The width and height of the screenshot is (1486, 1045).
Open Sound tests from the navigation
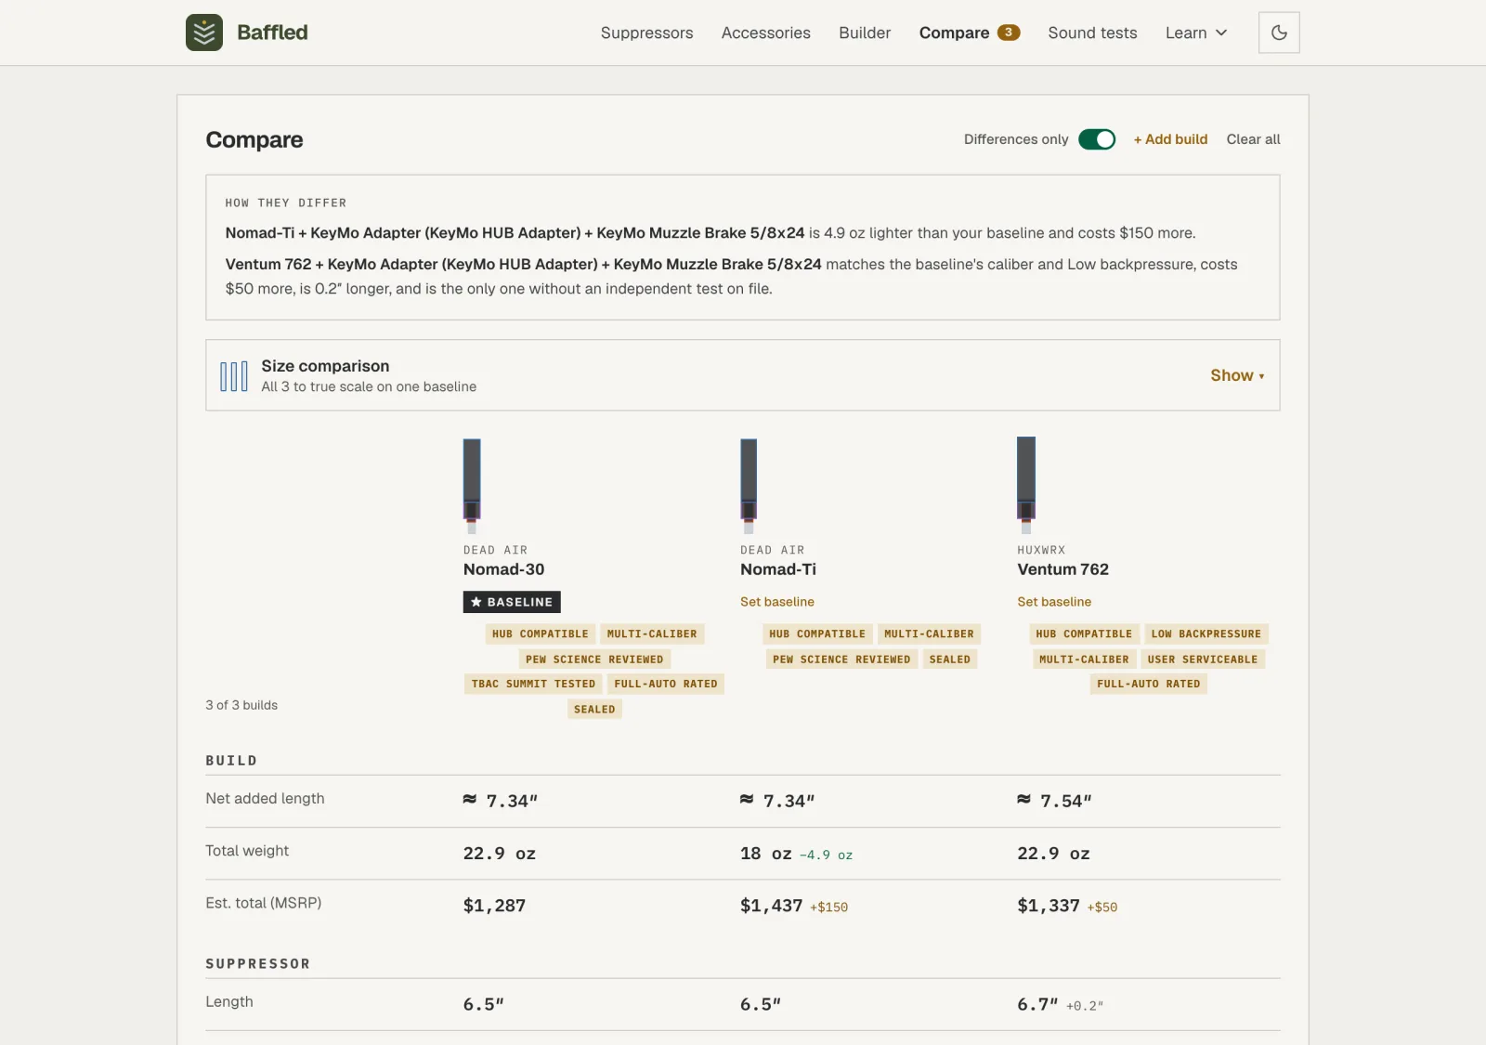coord(1092,33)
